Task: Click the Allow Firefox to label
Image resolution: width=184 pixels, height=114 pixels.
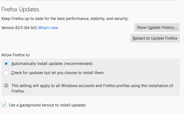Action: [15, 55]
